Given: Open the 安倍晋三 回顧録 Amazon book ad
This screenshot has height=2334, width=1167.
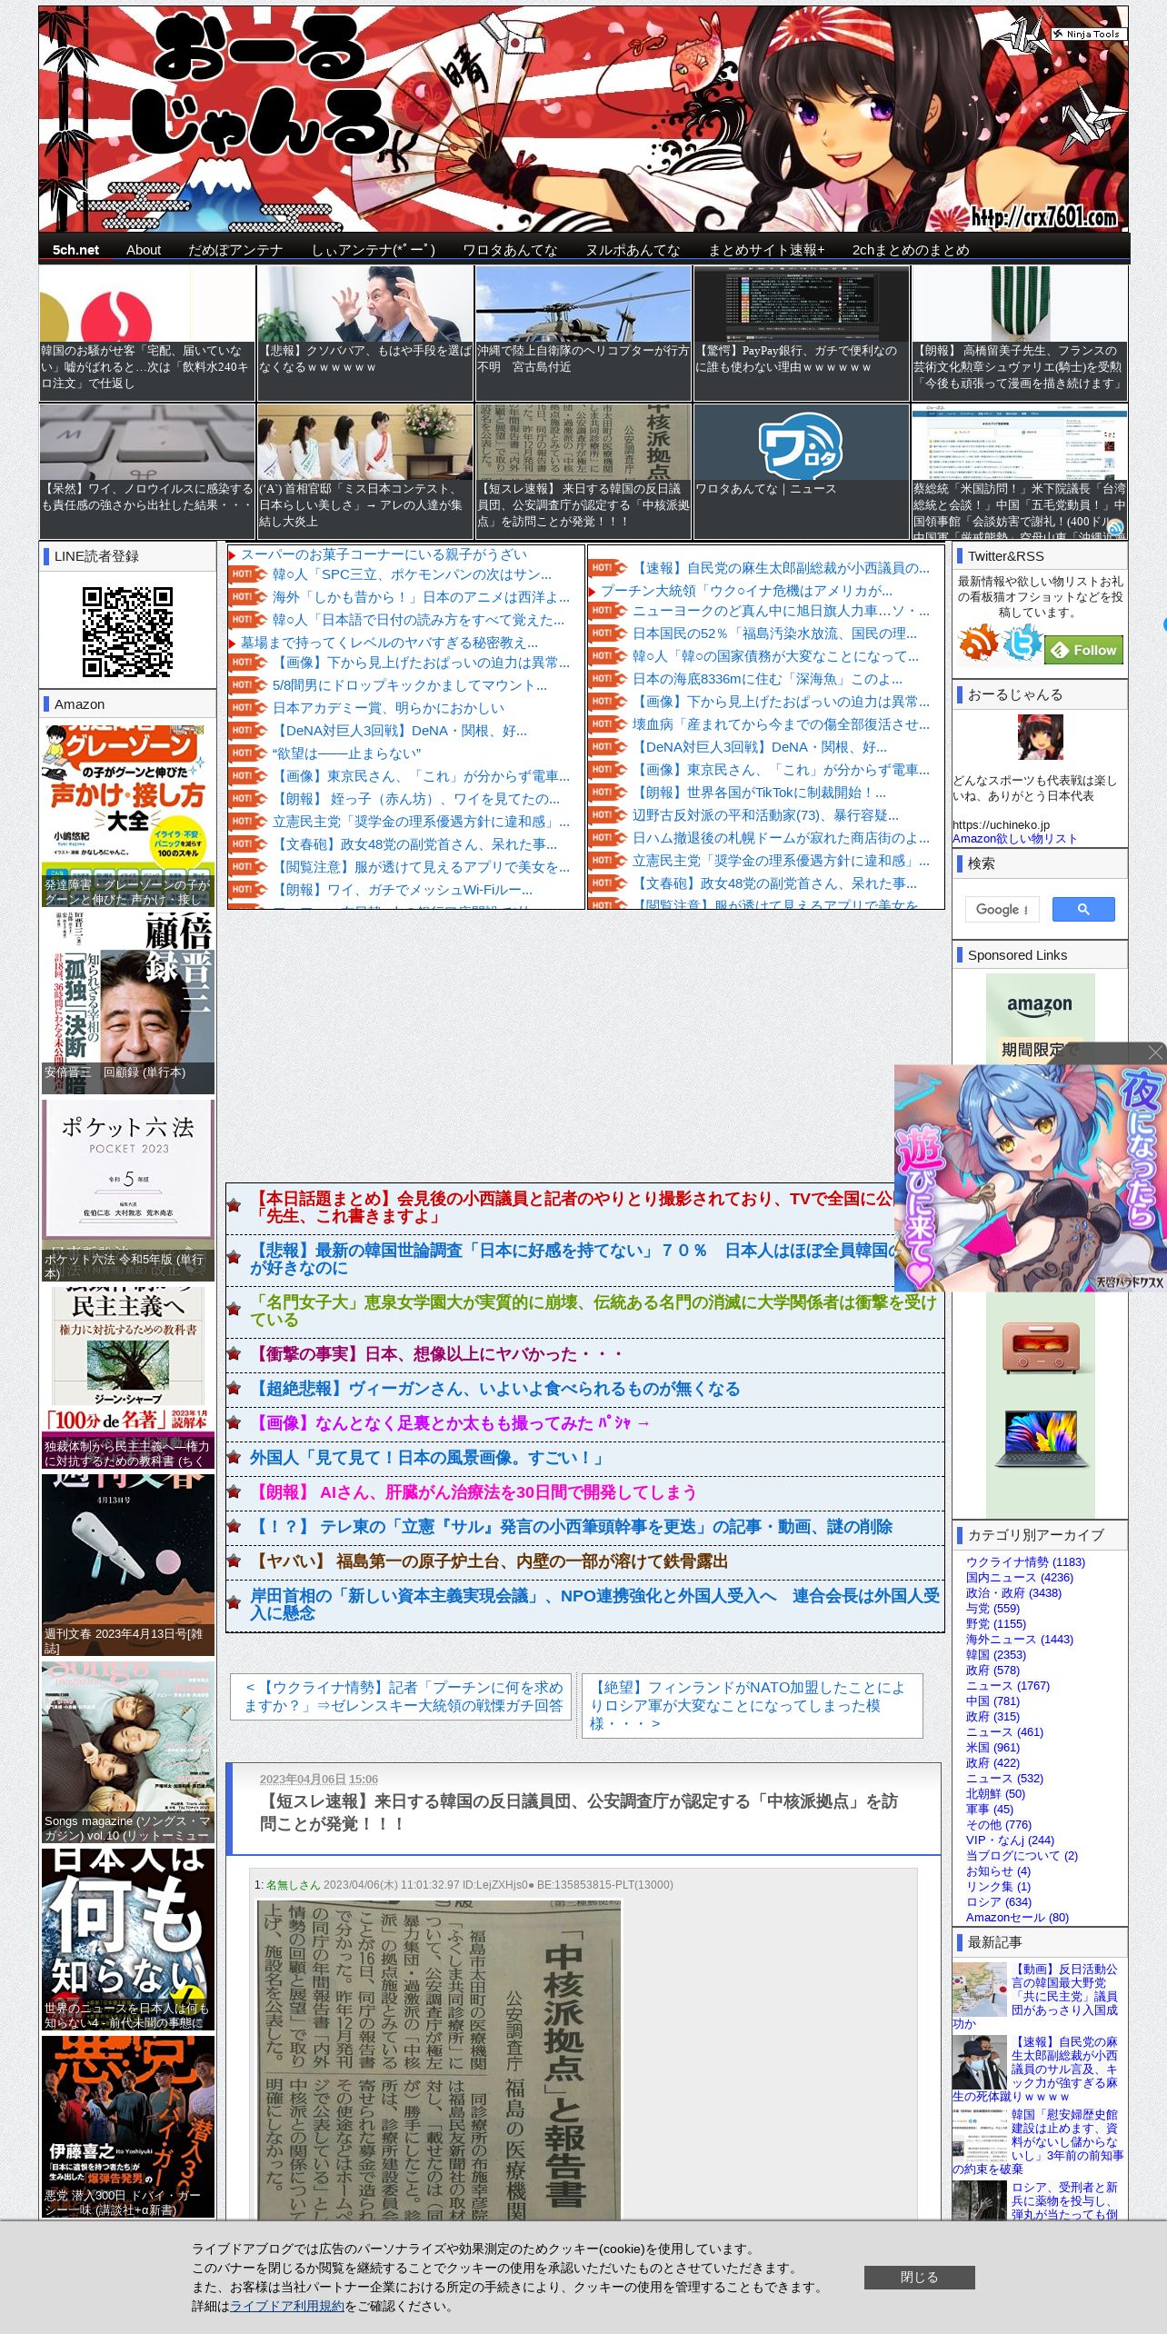Looking at the screenshot, I should click(128, 1002).
